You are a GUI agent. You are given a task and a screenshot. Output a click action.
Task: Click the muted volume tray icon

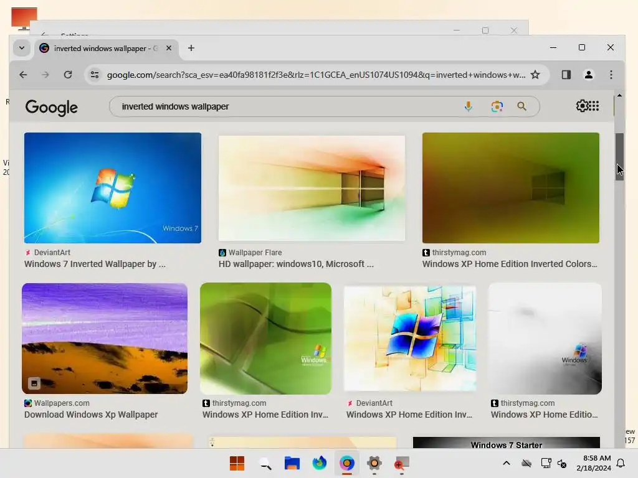tap(562, 463)
